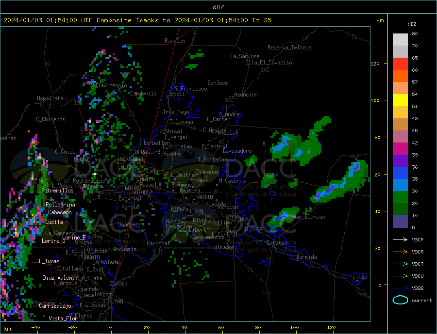Click the orange VBCR arrow in legend

tap(400, 252)
